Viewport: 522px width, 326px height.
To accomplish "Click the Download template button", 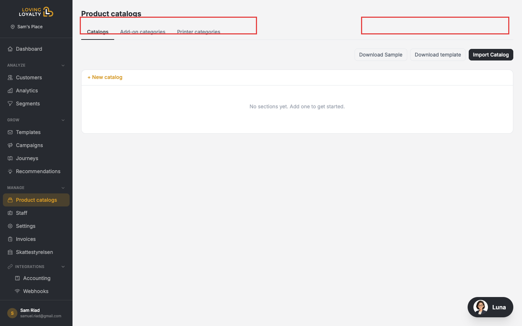I will point(438,55).
